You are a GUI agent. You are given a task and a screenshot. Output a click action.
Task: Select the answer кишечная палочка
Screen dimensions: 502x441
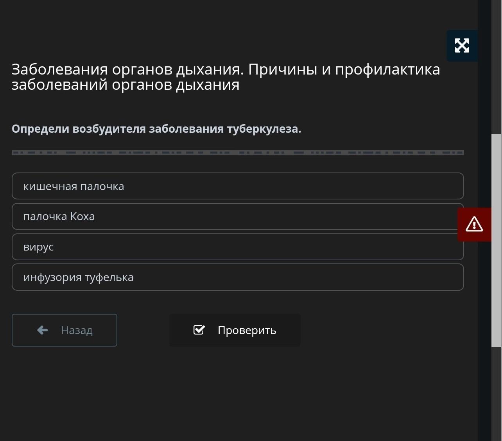coord(238,186)
